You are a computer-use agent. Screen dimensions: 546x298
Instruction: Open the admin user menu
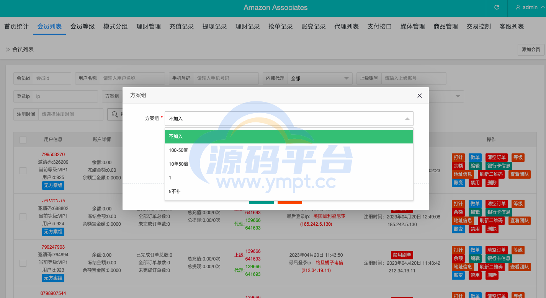531,8
